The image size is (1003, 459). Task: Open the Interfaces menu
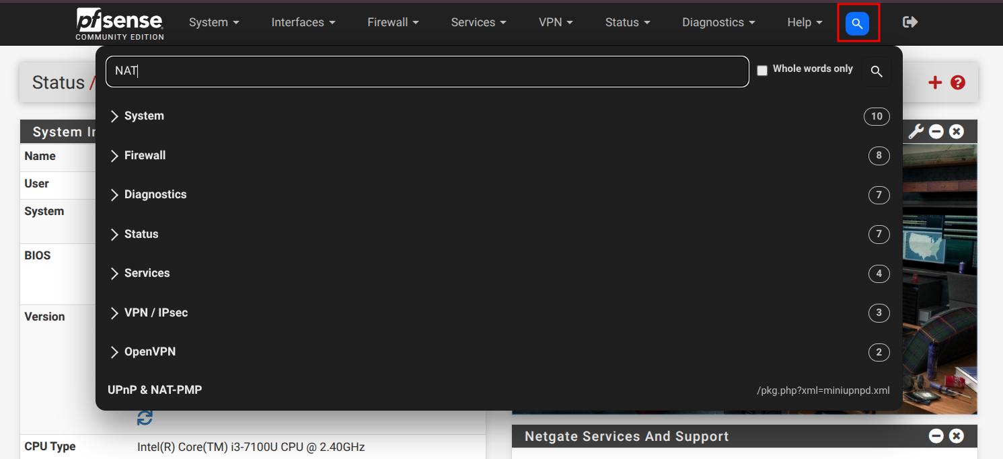tap(303, 22)
